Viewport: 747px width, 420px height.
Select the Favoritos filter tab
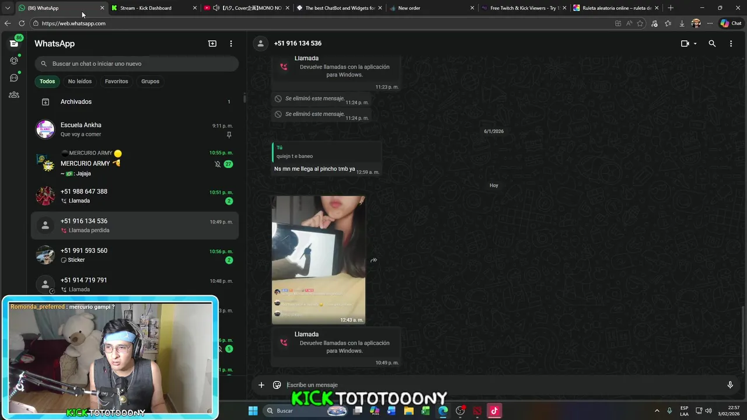click(116, 81)
